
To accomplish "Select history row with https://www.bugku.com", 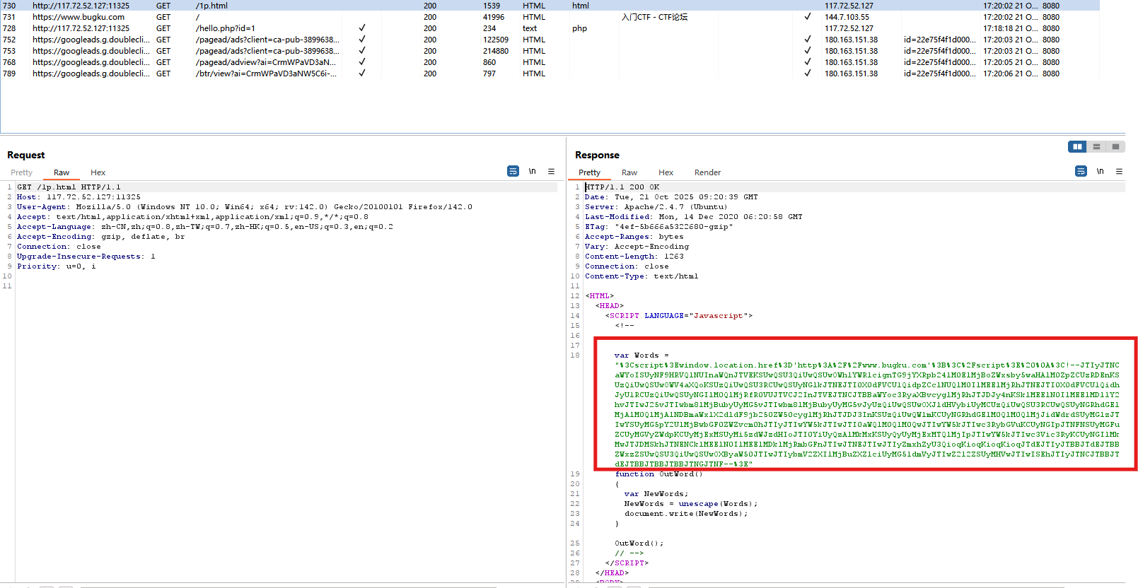I will click(550, 17).
